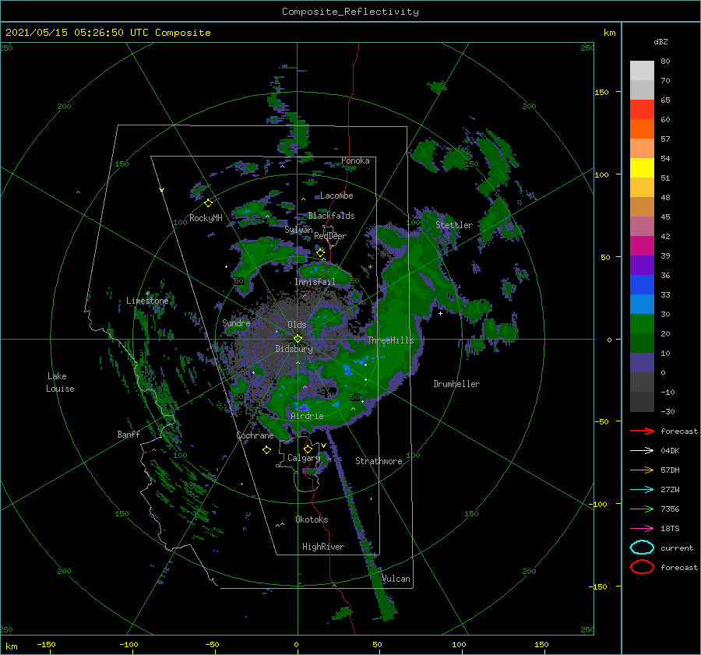This screenshot has height=655, width=701.
Task: Select the bright green 30-20 dBZ band
Action: [x=642, y=323]
